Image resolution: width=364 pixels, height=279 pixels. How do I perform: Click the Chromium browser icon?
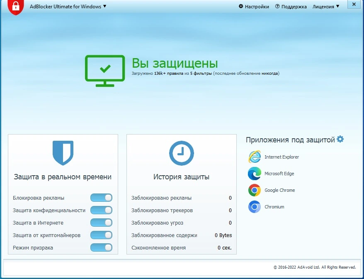255,207
